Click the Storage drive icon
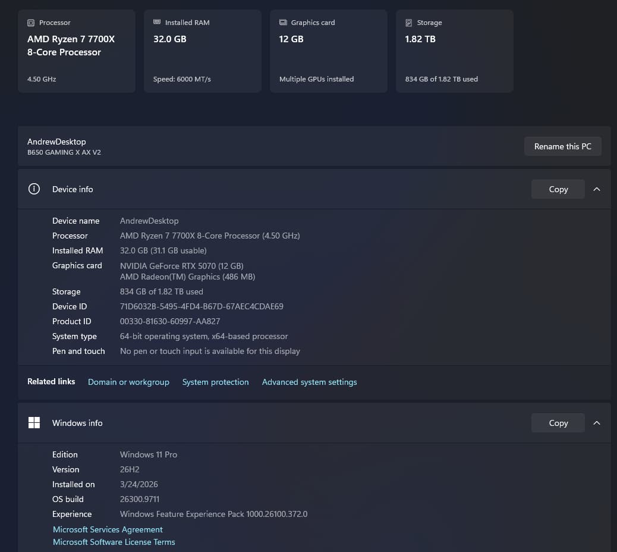This screenshot has width=617, height=552. click(x=409, y=23)
